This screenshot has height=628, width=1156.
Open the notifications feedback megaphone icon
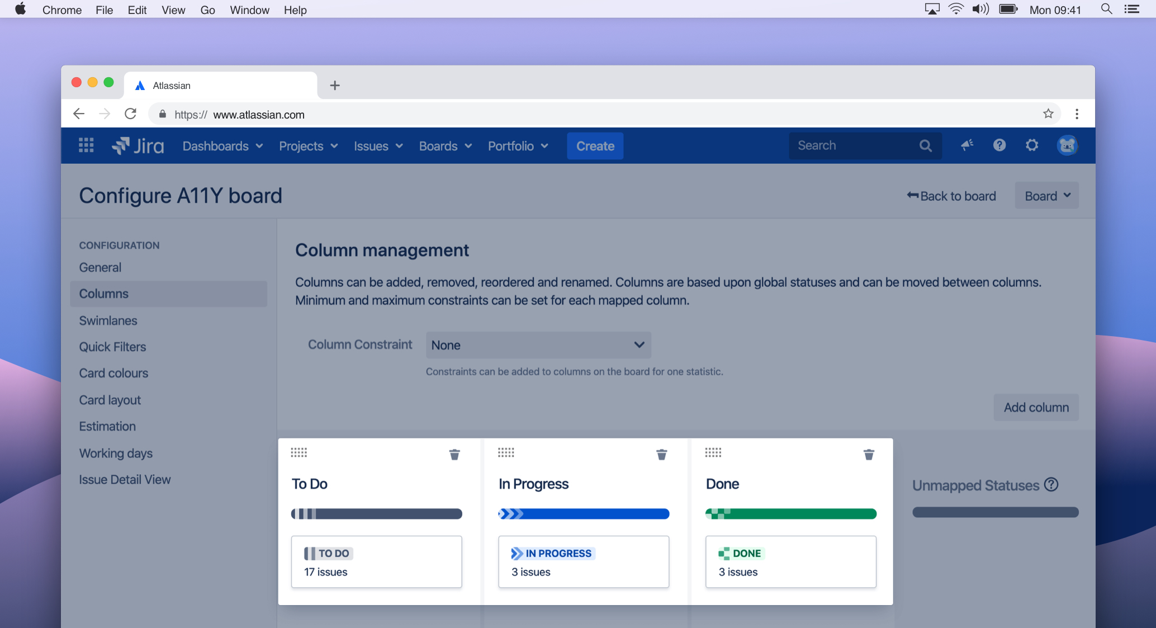pos(967,145)
